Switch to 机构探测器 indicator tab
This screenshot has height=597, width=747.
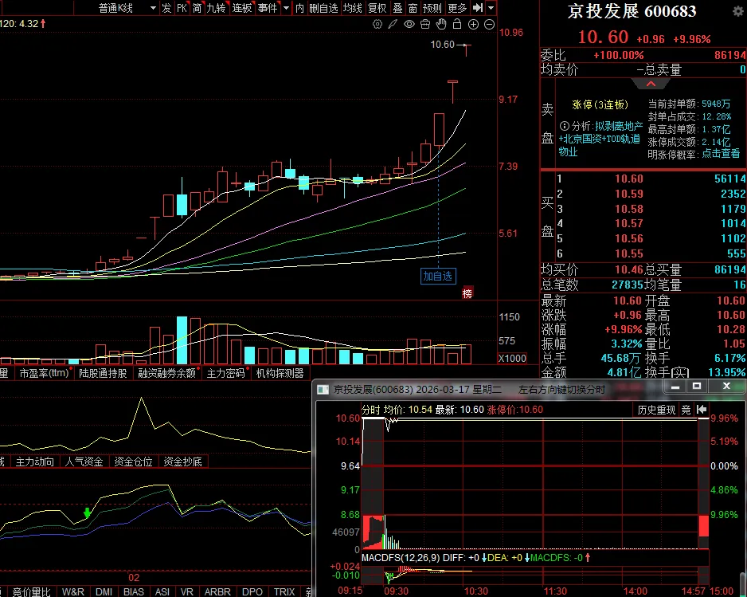tap(280, 373)
